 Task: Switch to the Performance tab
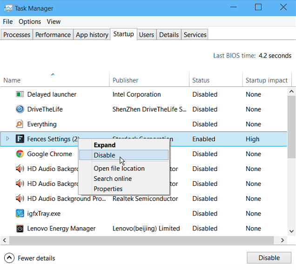coord(53,35)
